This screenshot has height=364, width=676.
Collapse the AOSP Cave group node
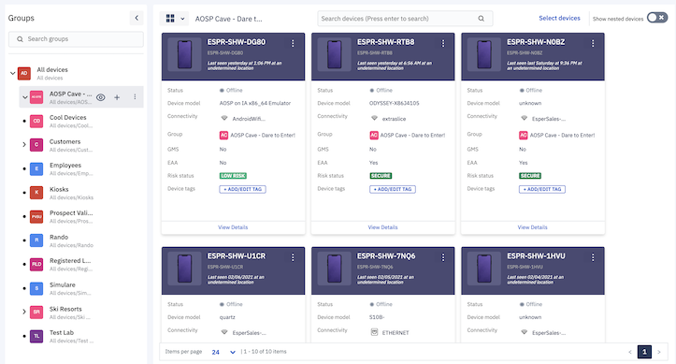24,97
